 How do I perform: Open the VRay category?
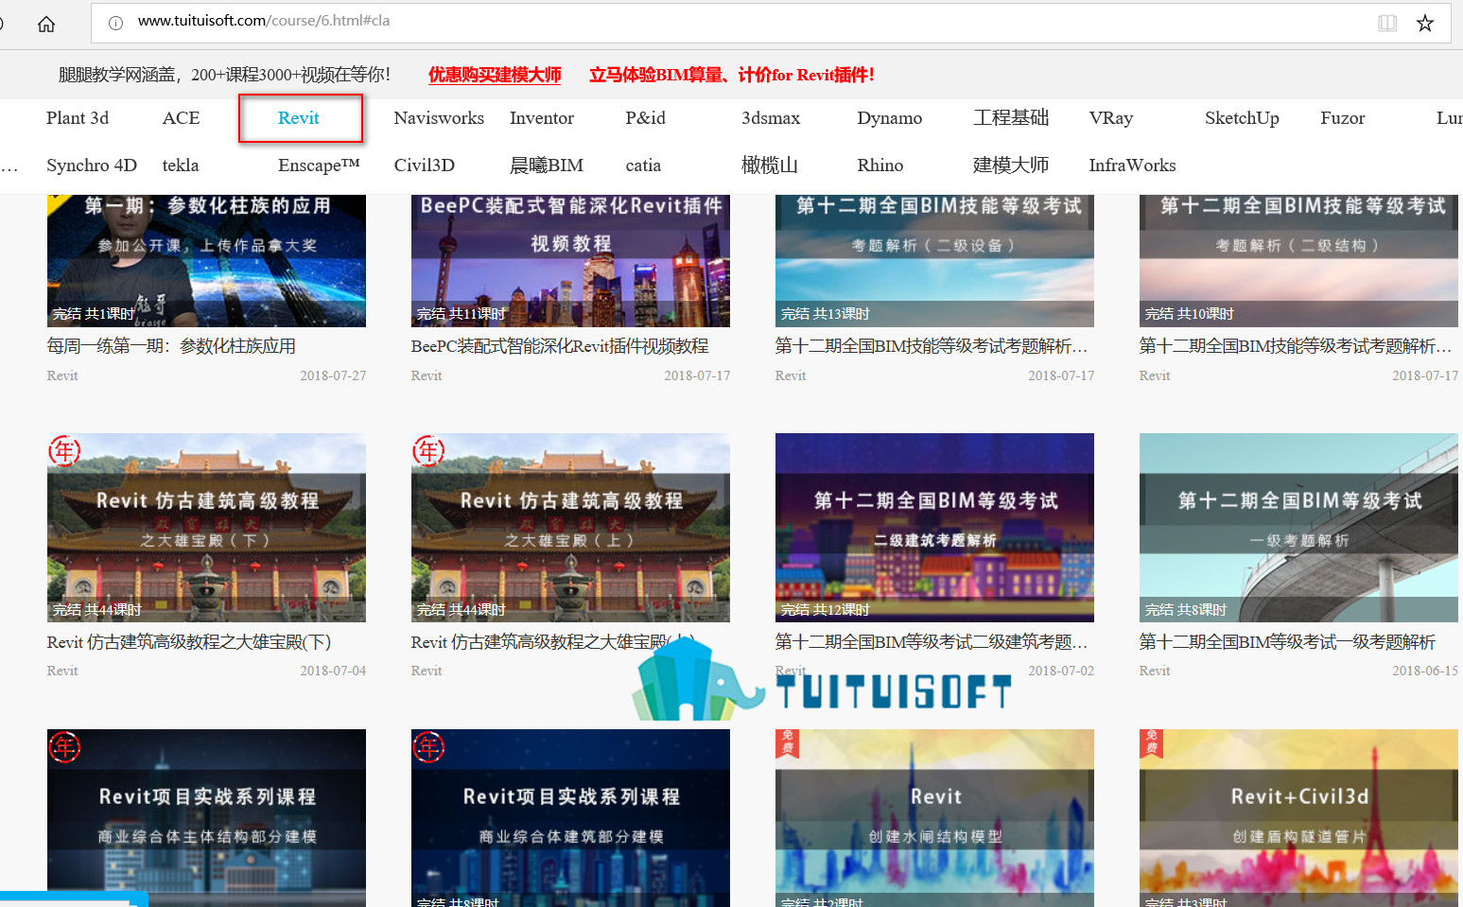coord(1111,118)
